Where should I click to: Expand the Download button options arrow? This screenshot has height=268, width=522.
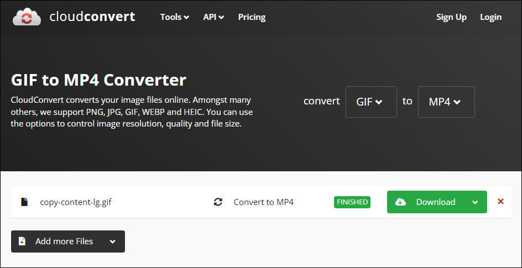[x=475, y=202]
